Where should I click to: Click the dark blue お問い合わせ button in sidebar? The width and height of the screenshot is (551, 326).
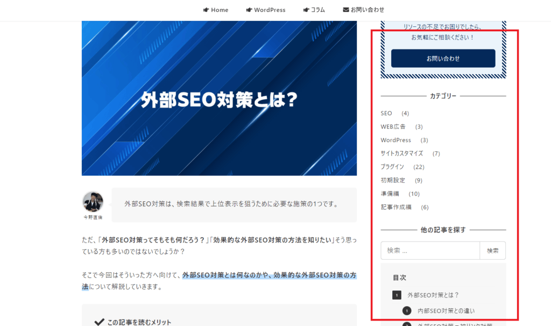pyautogui.click(x=443, y=58)
